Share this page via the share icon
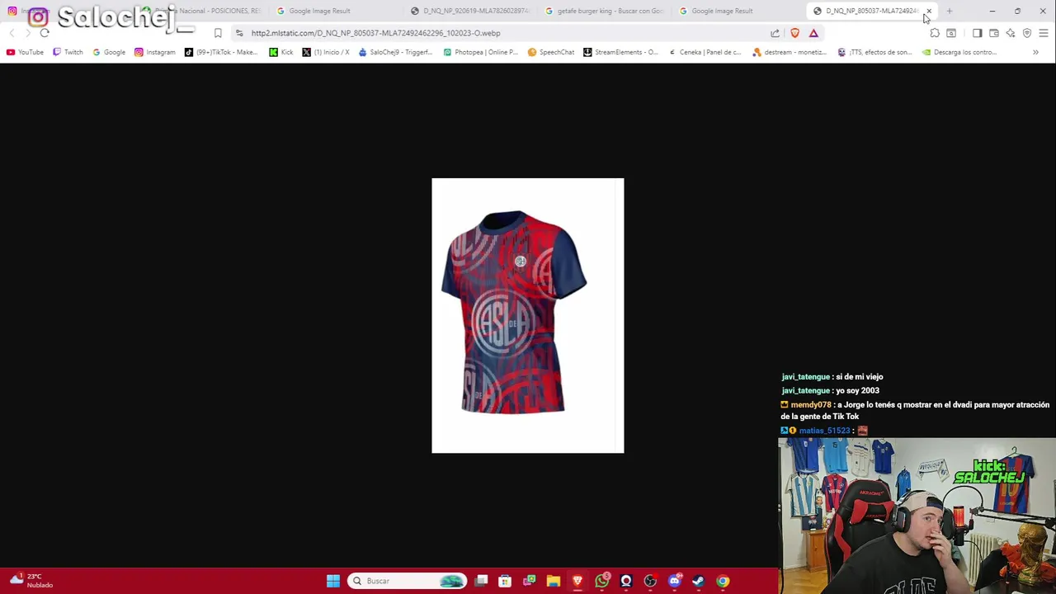The width and height of the screenshot is (1056, 594). coord(775,33)
